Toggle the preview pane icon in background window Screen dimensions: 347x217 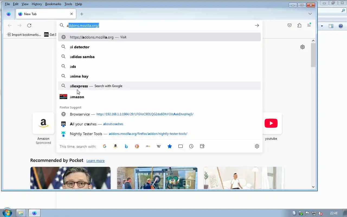click(331, 26)
